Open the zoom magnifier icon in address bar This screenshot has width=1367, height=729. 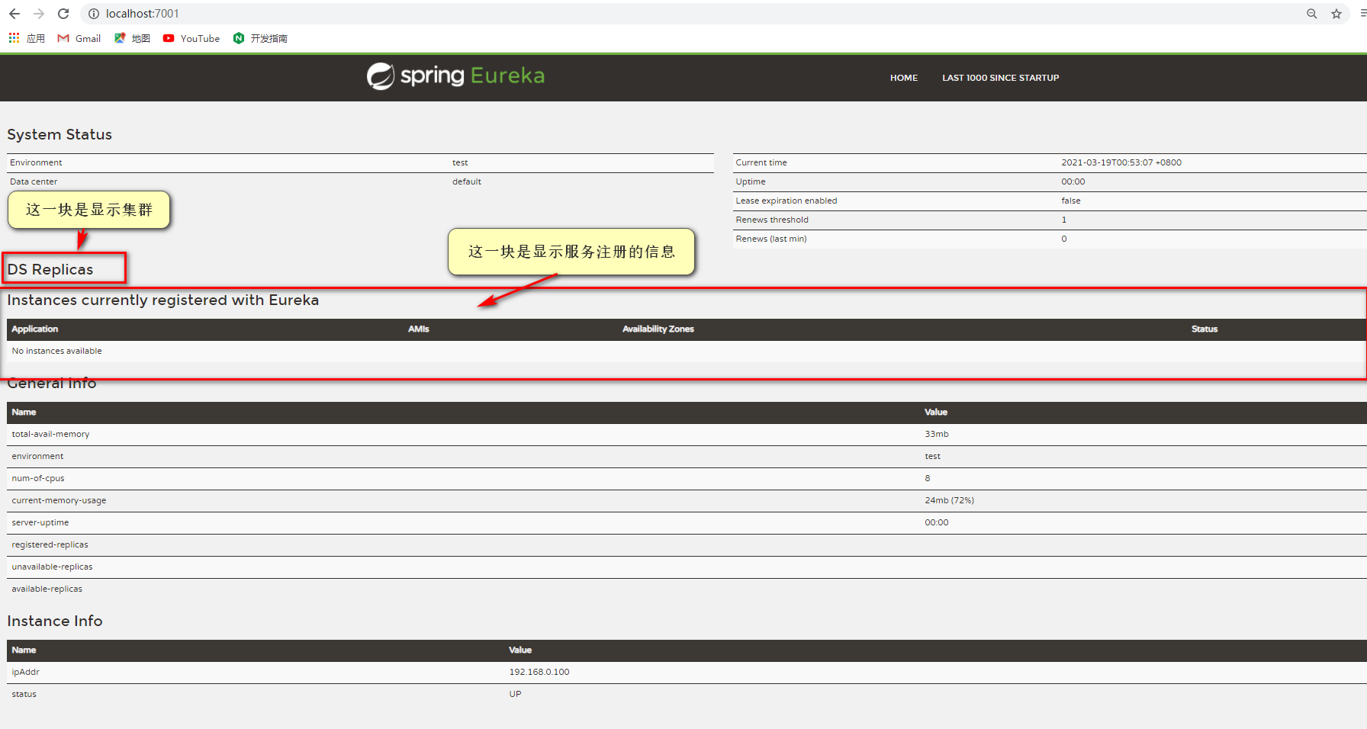(1312, 14)
